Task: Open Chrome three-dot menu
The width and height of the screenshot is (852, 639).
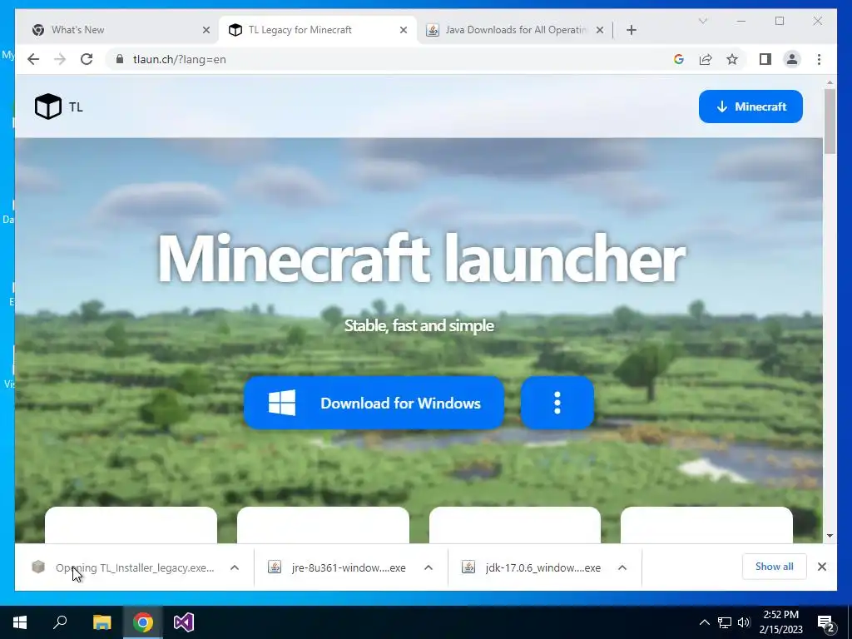Action: [819, 59]
